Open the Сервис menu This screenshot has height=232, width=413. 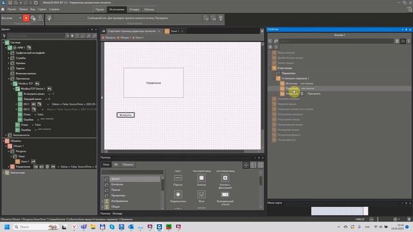tap(42, 9)
